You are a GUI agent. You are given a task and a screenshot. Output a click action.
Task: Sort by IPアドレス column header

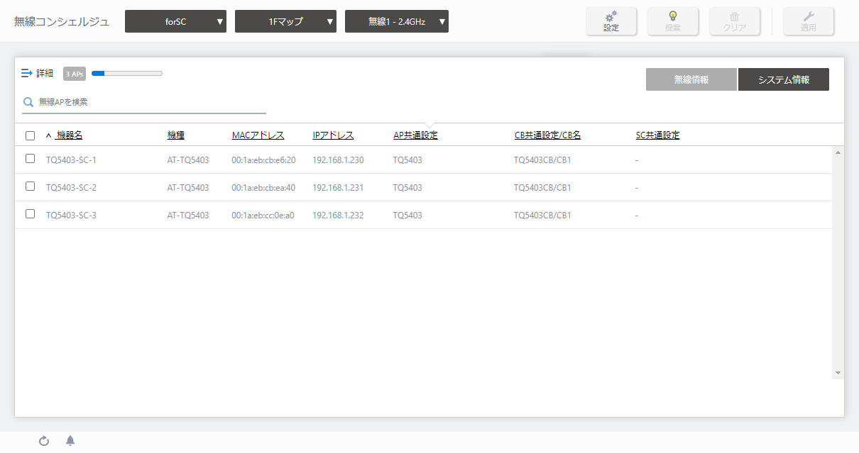coord(333,135)
